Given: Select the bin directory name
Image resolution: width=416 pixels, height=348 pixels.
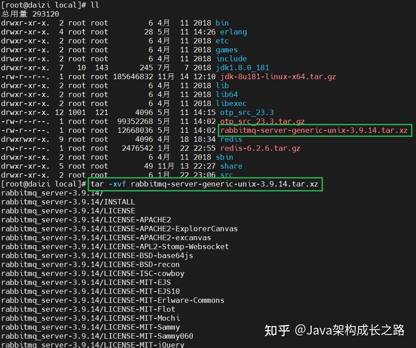Looking at the screenshot, I should 222,23.
